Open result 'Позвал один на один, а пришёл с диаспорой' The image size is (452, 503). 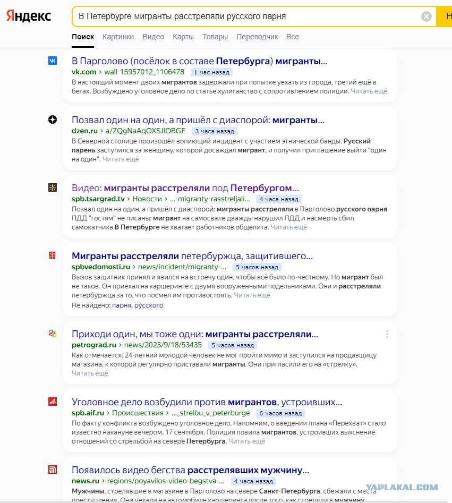tap(198, 120)
